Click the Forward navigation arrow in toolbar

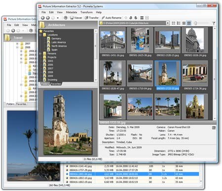point(48,18)
